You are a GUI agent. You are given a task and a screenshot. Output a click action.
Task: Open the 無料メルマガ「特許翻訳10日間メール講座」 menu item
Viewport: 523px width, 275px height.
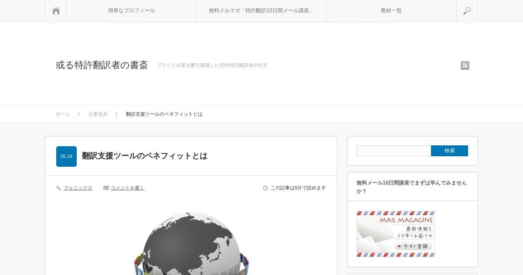261,11
